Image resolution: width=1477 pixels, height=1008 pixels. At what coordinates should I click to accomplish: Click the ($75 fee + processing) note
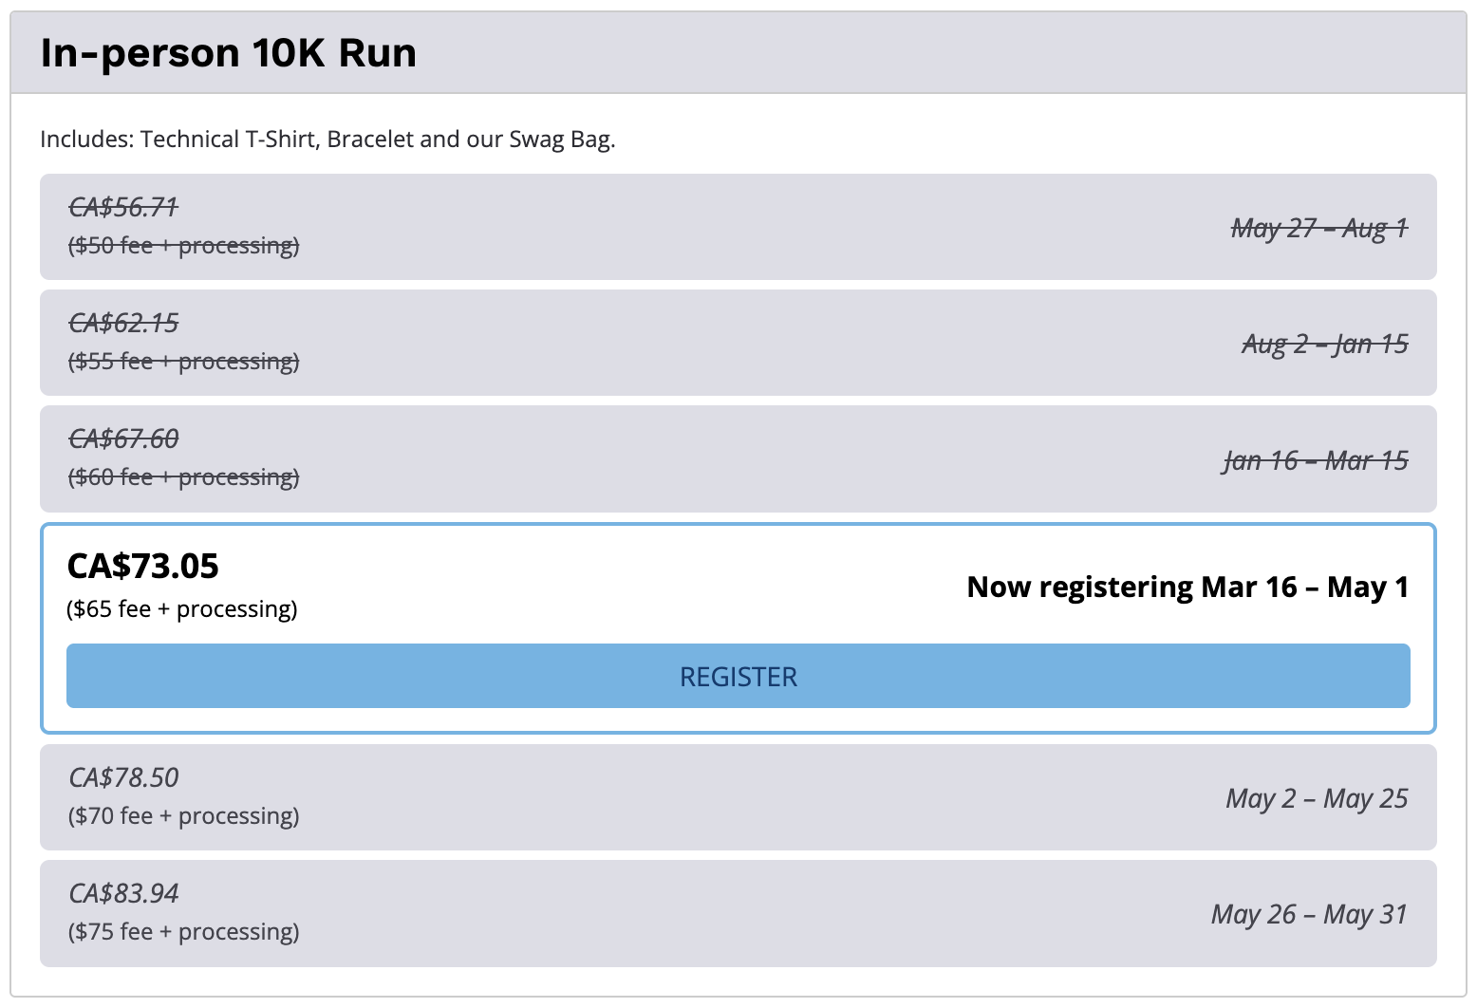click(x=183, y=932)
